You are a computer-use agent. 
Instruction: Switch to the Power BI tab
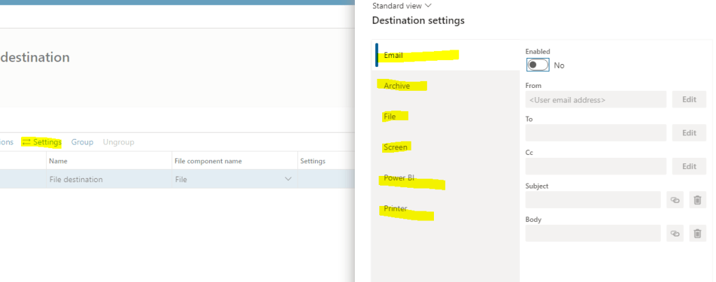(x=399, y=178)
